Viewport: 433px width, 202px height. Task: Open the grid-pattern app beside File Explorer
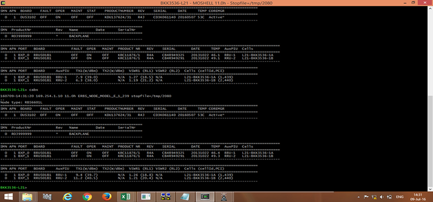(47, 197)
